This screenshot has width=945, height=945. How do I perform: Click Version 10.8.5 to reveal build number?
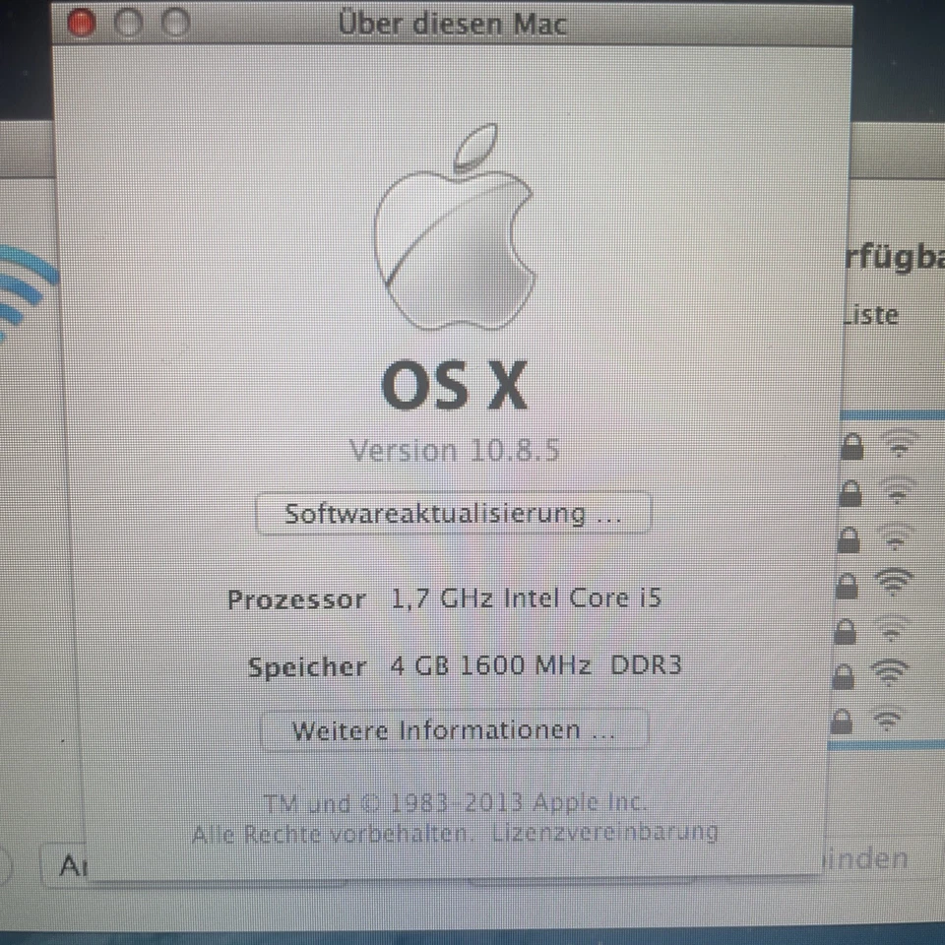[454, 450]
